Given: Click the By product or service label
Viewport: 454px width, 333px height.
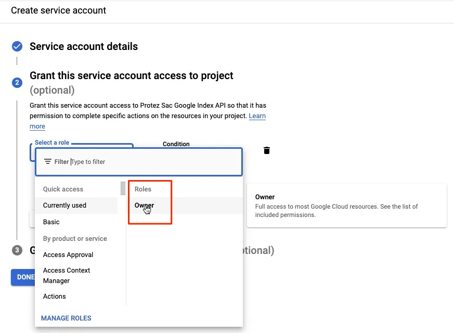Looking at the screenshot, I should click(75, 238).
